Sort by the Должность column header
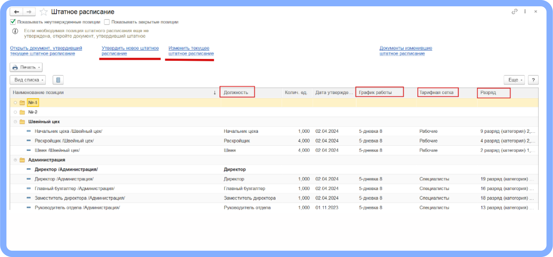This screenshot has width=553, height=257. tap(236, 92)
